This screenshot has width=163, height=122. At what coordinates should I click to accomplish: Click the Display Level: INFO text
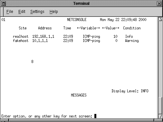(x=130, y=91)
